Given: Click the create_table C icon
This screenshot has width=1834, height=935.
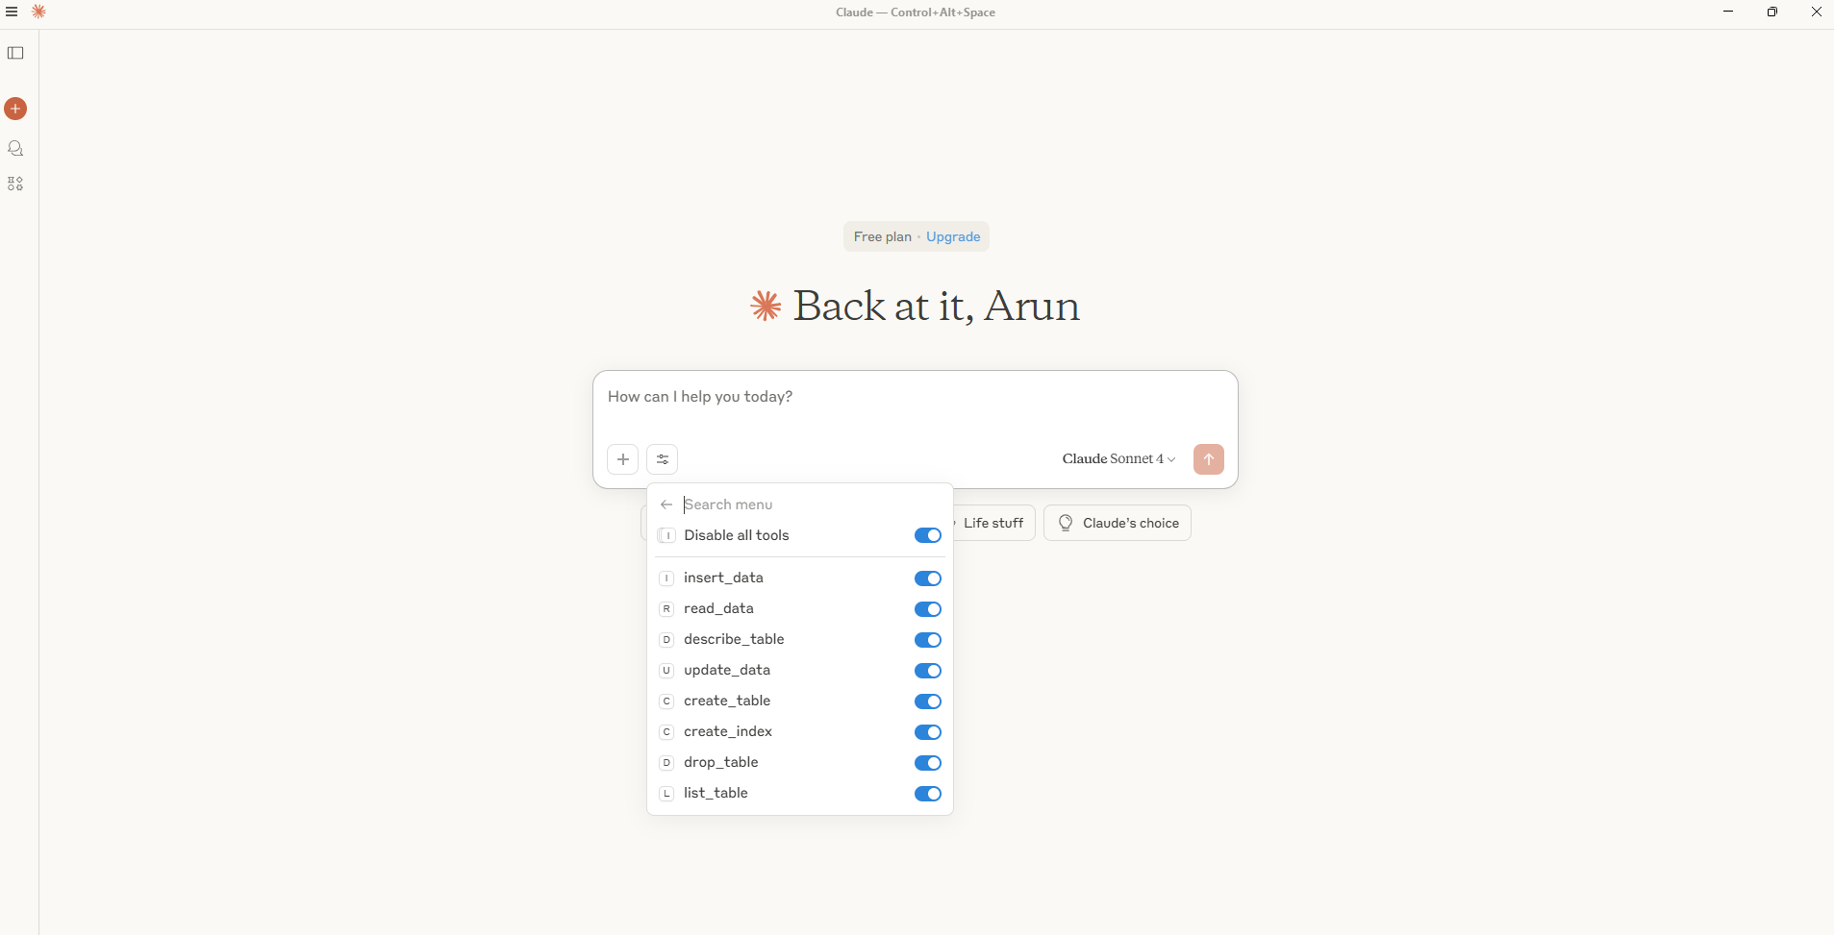Looking at the screenshot, I should point(666,701).
